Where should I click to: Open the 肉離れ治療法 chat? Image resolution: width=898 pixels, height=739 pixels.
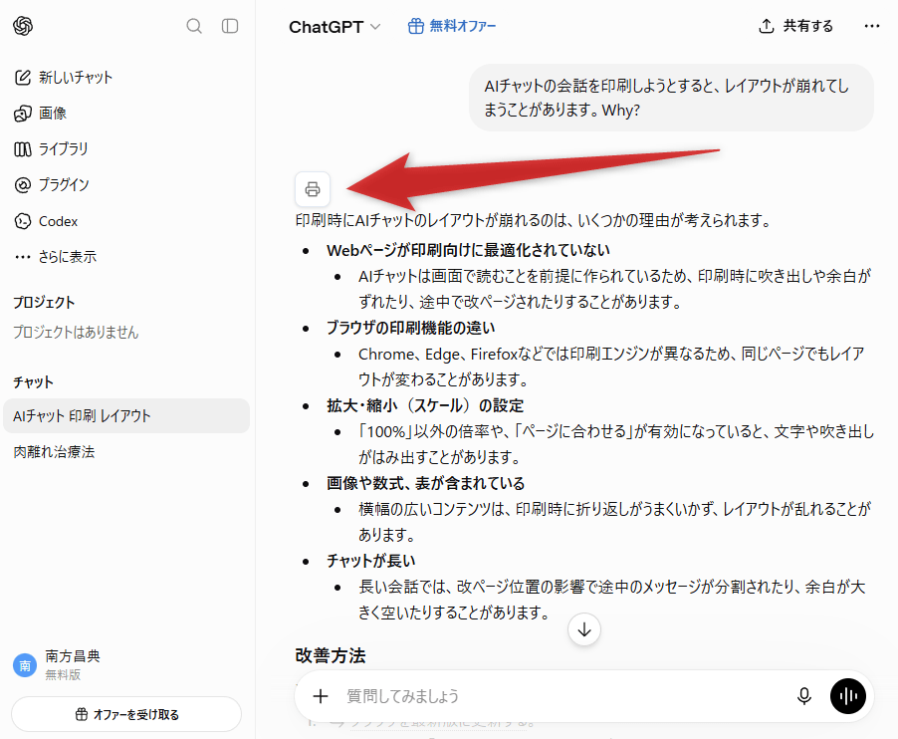54,452
